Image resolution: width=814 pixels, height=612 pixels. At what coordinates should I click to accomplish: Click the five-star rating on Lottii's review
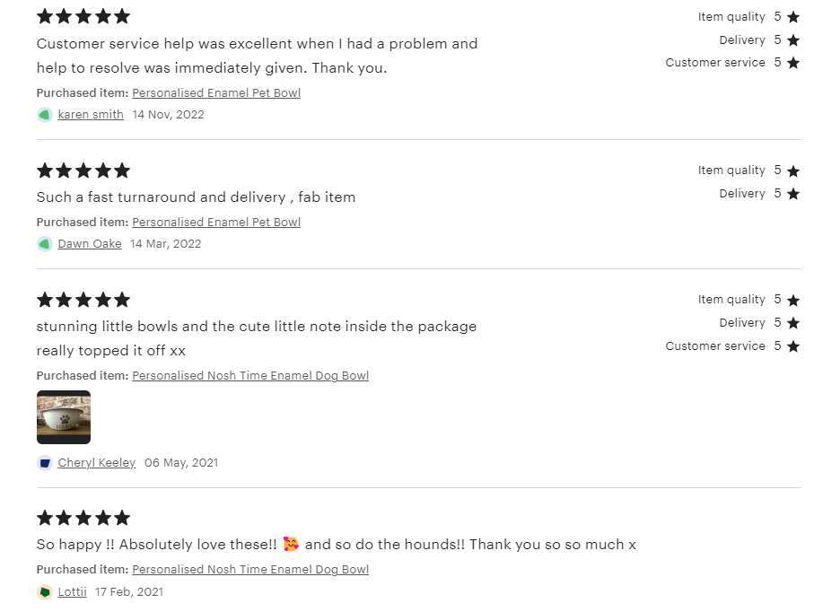click(83, 518)
